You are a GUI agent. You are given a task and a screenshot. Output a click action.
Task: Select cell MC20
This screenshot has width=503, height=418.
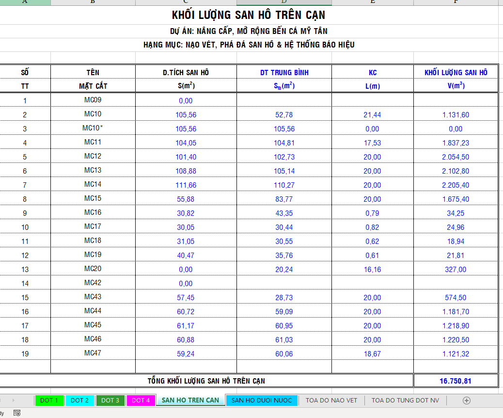[93, 269]
